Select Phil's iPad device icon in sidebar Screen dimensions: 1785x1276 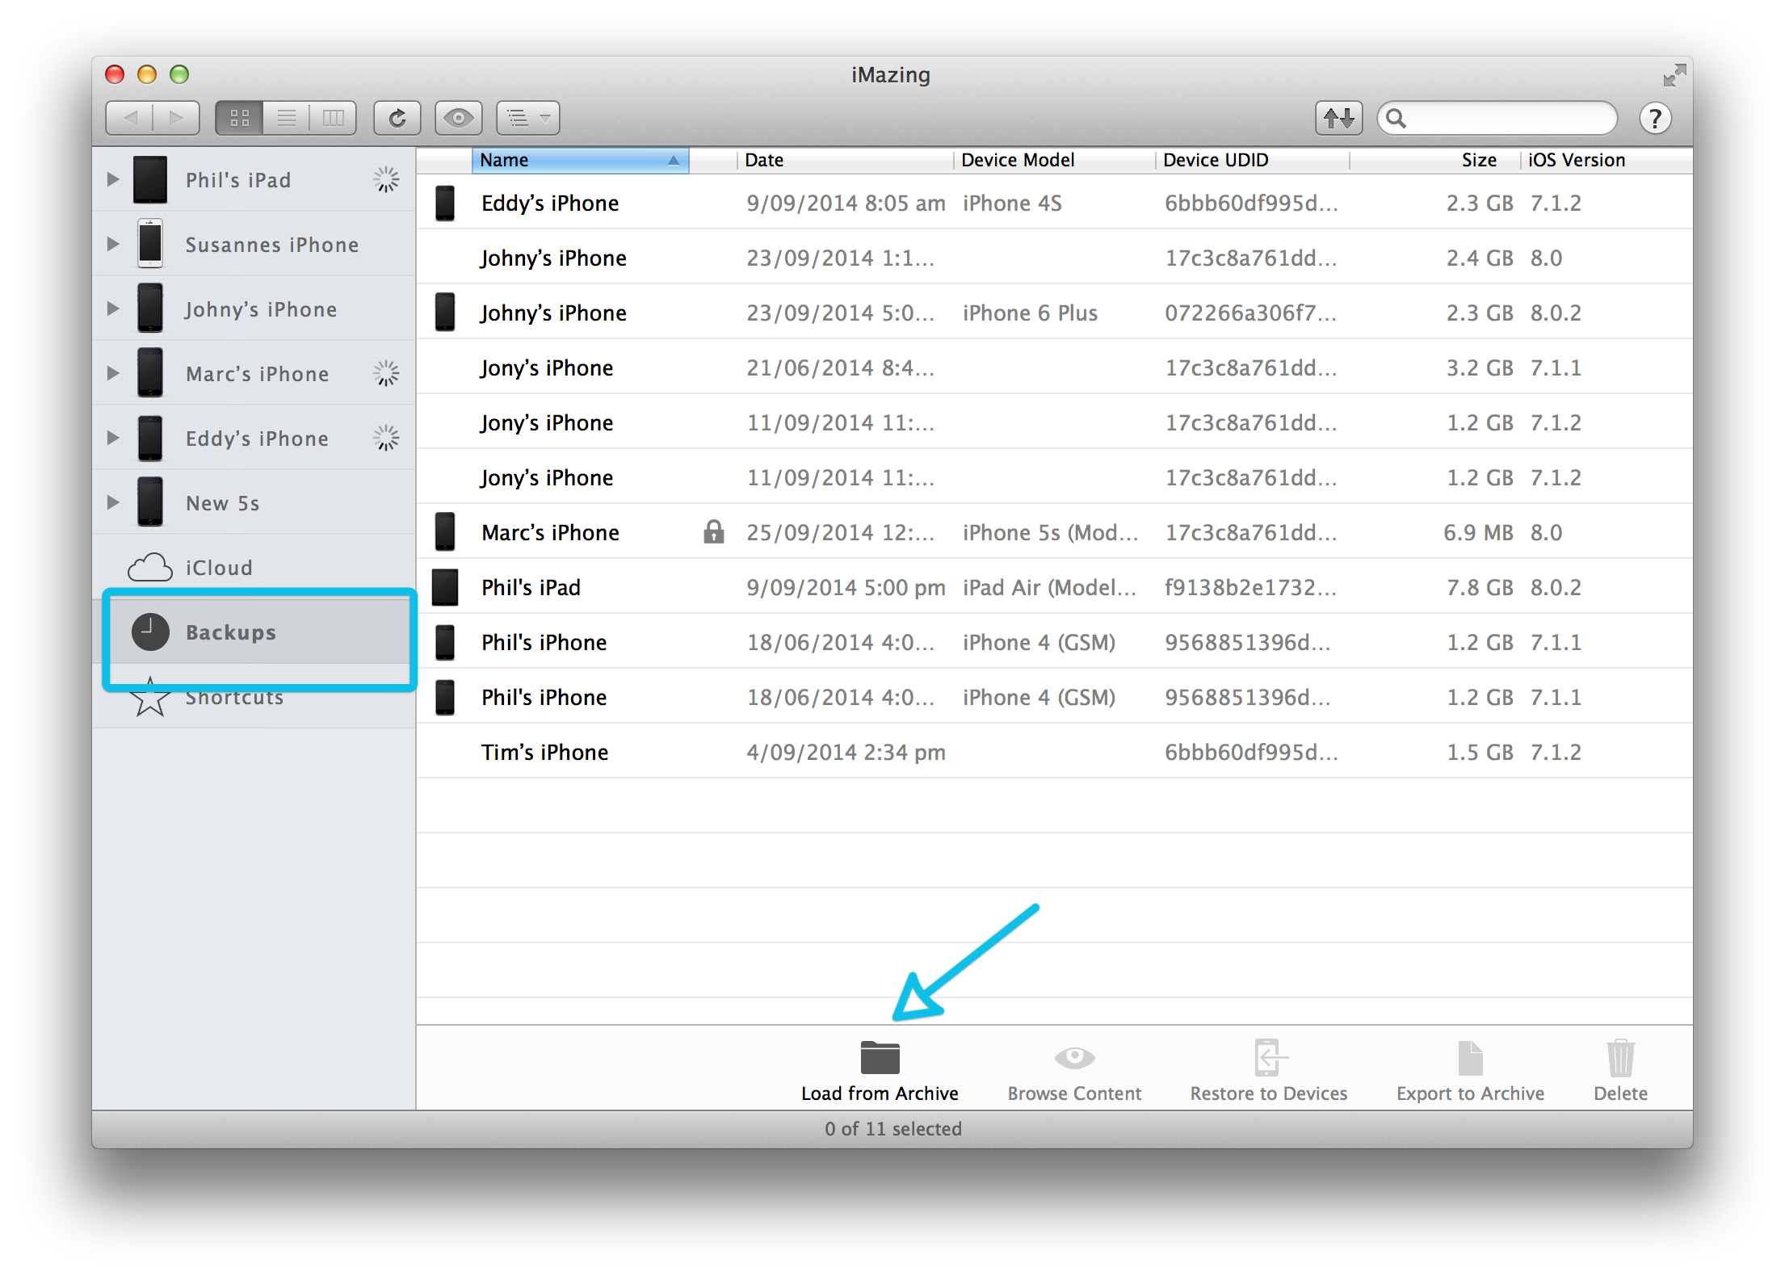point(150,179)
